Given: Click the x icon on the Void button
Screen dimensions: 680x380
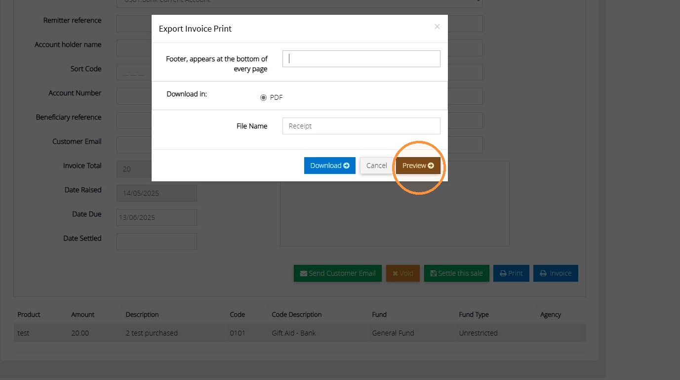Looking at the screenshot, I should [395, 273].
